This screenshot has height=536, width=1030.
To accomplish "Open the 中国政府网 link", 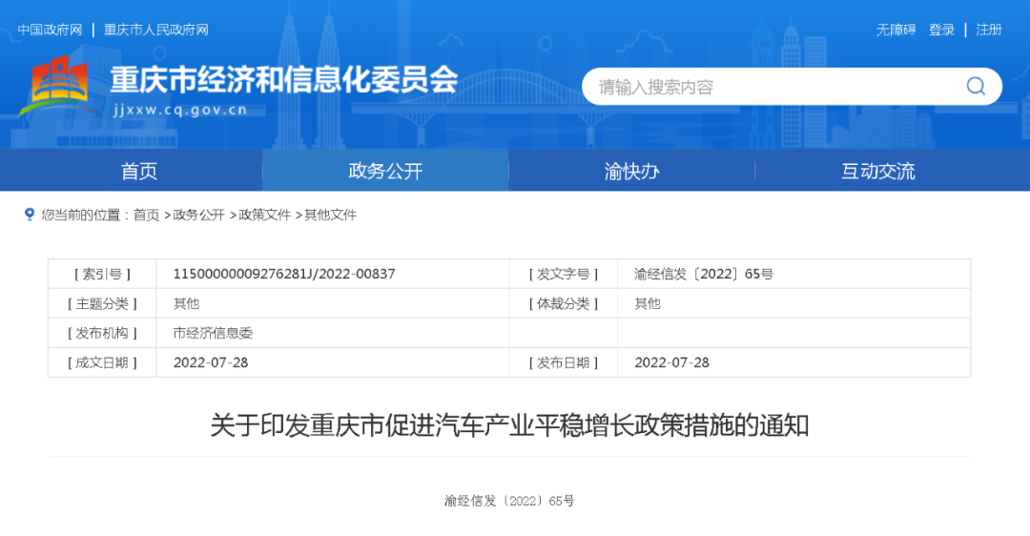I will tap(50, 30).
